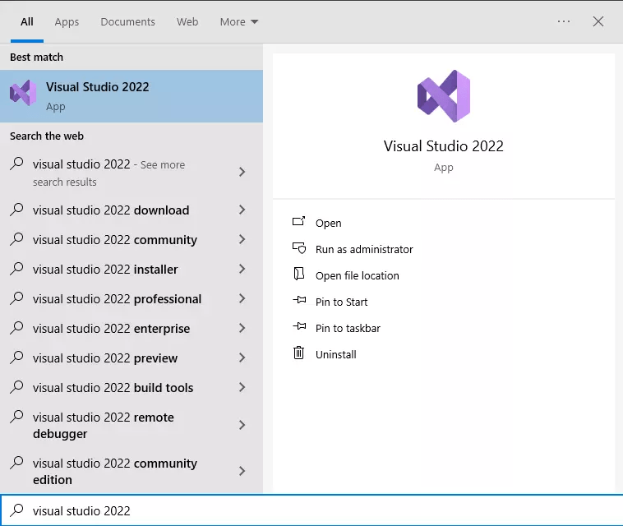Click the search text input box

click(x=321, y=510)
